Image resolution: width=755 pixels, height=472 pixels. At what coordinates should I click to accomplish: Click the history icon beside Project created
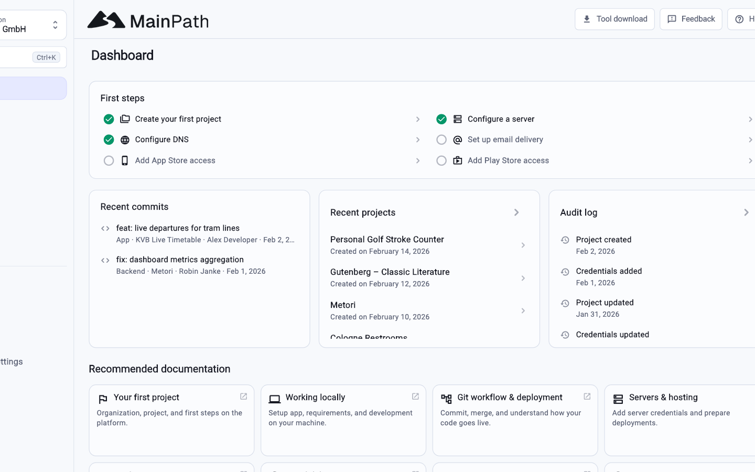coord(565,240)
